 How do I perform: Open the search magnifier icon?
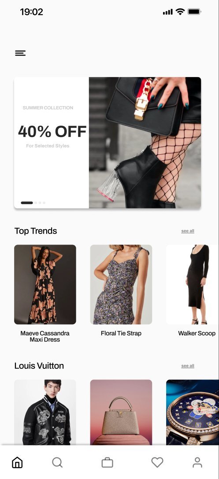57,463
